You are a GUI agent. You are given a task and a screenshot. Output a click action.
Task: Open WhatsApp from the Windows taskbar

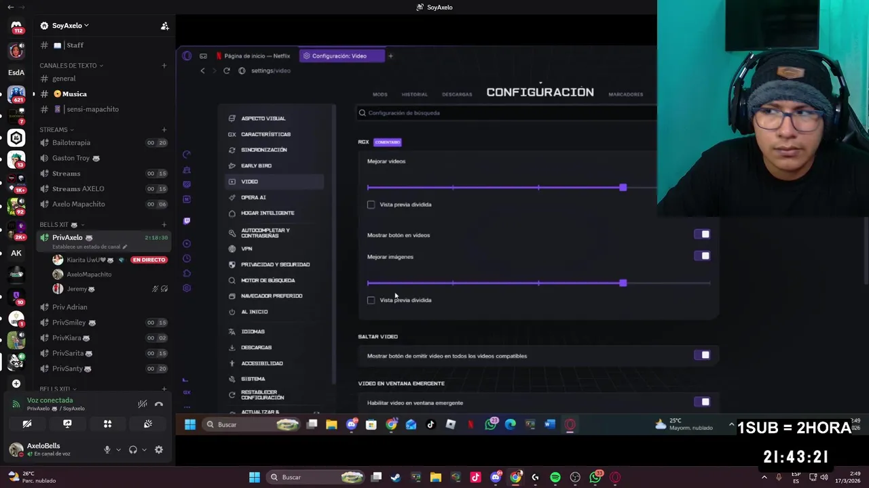tap(595, 477)
